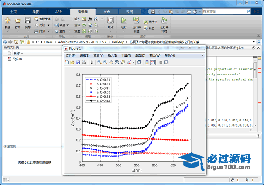
Task: Open the address bar path history dropdown
Action: (254, 42)
